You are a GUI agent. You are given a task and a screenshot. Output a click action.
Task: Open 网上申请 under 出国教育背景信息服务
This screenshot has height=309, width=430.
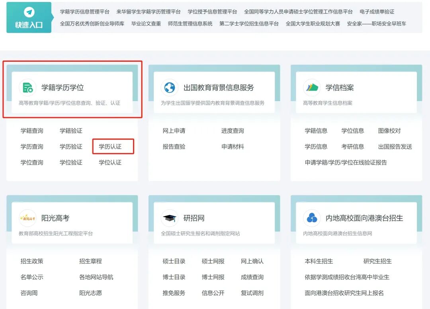(x=174, y=131)
